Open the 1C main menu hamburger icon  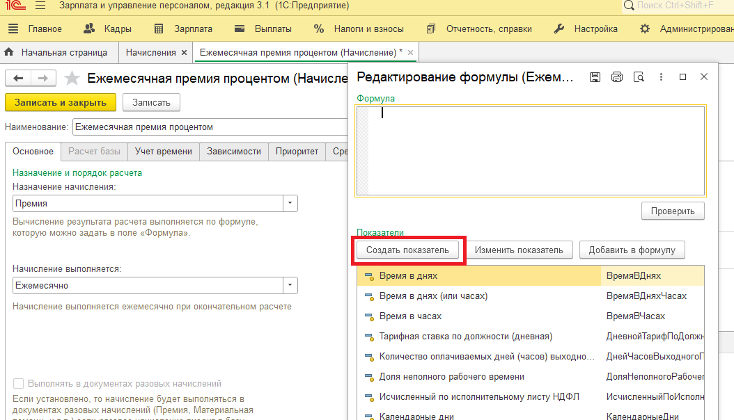tap(40, 6)
